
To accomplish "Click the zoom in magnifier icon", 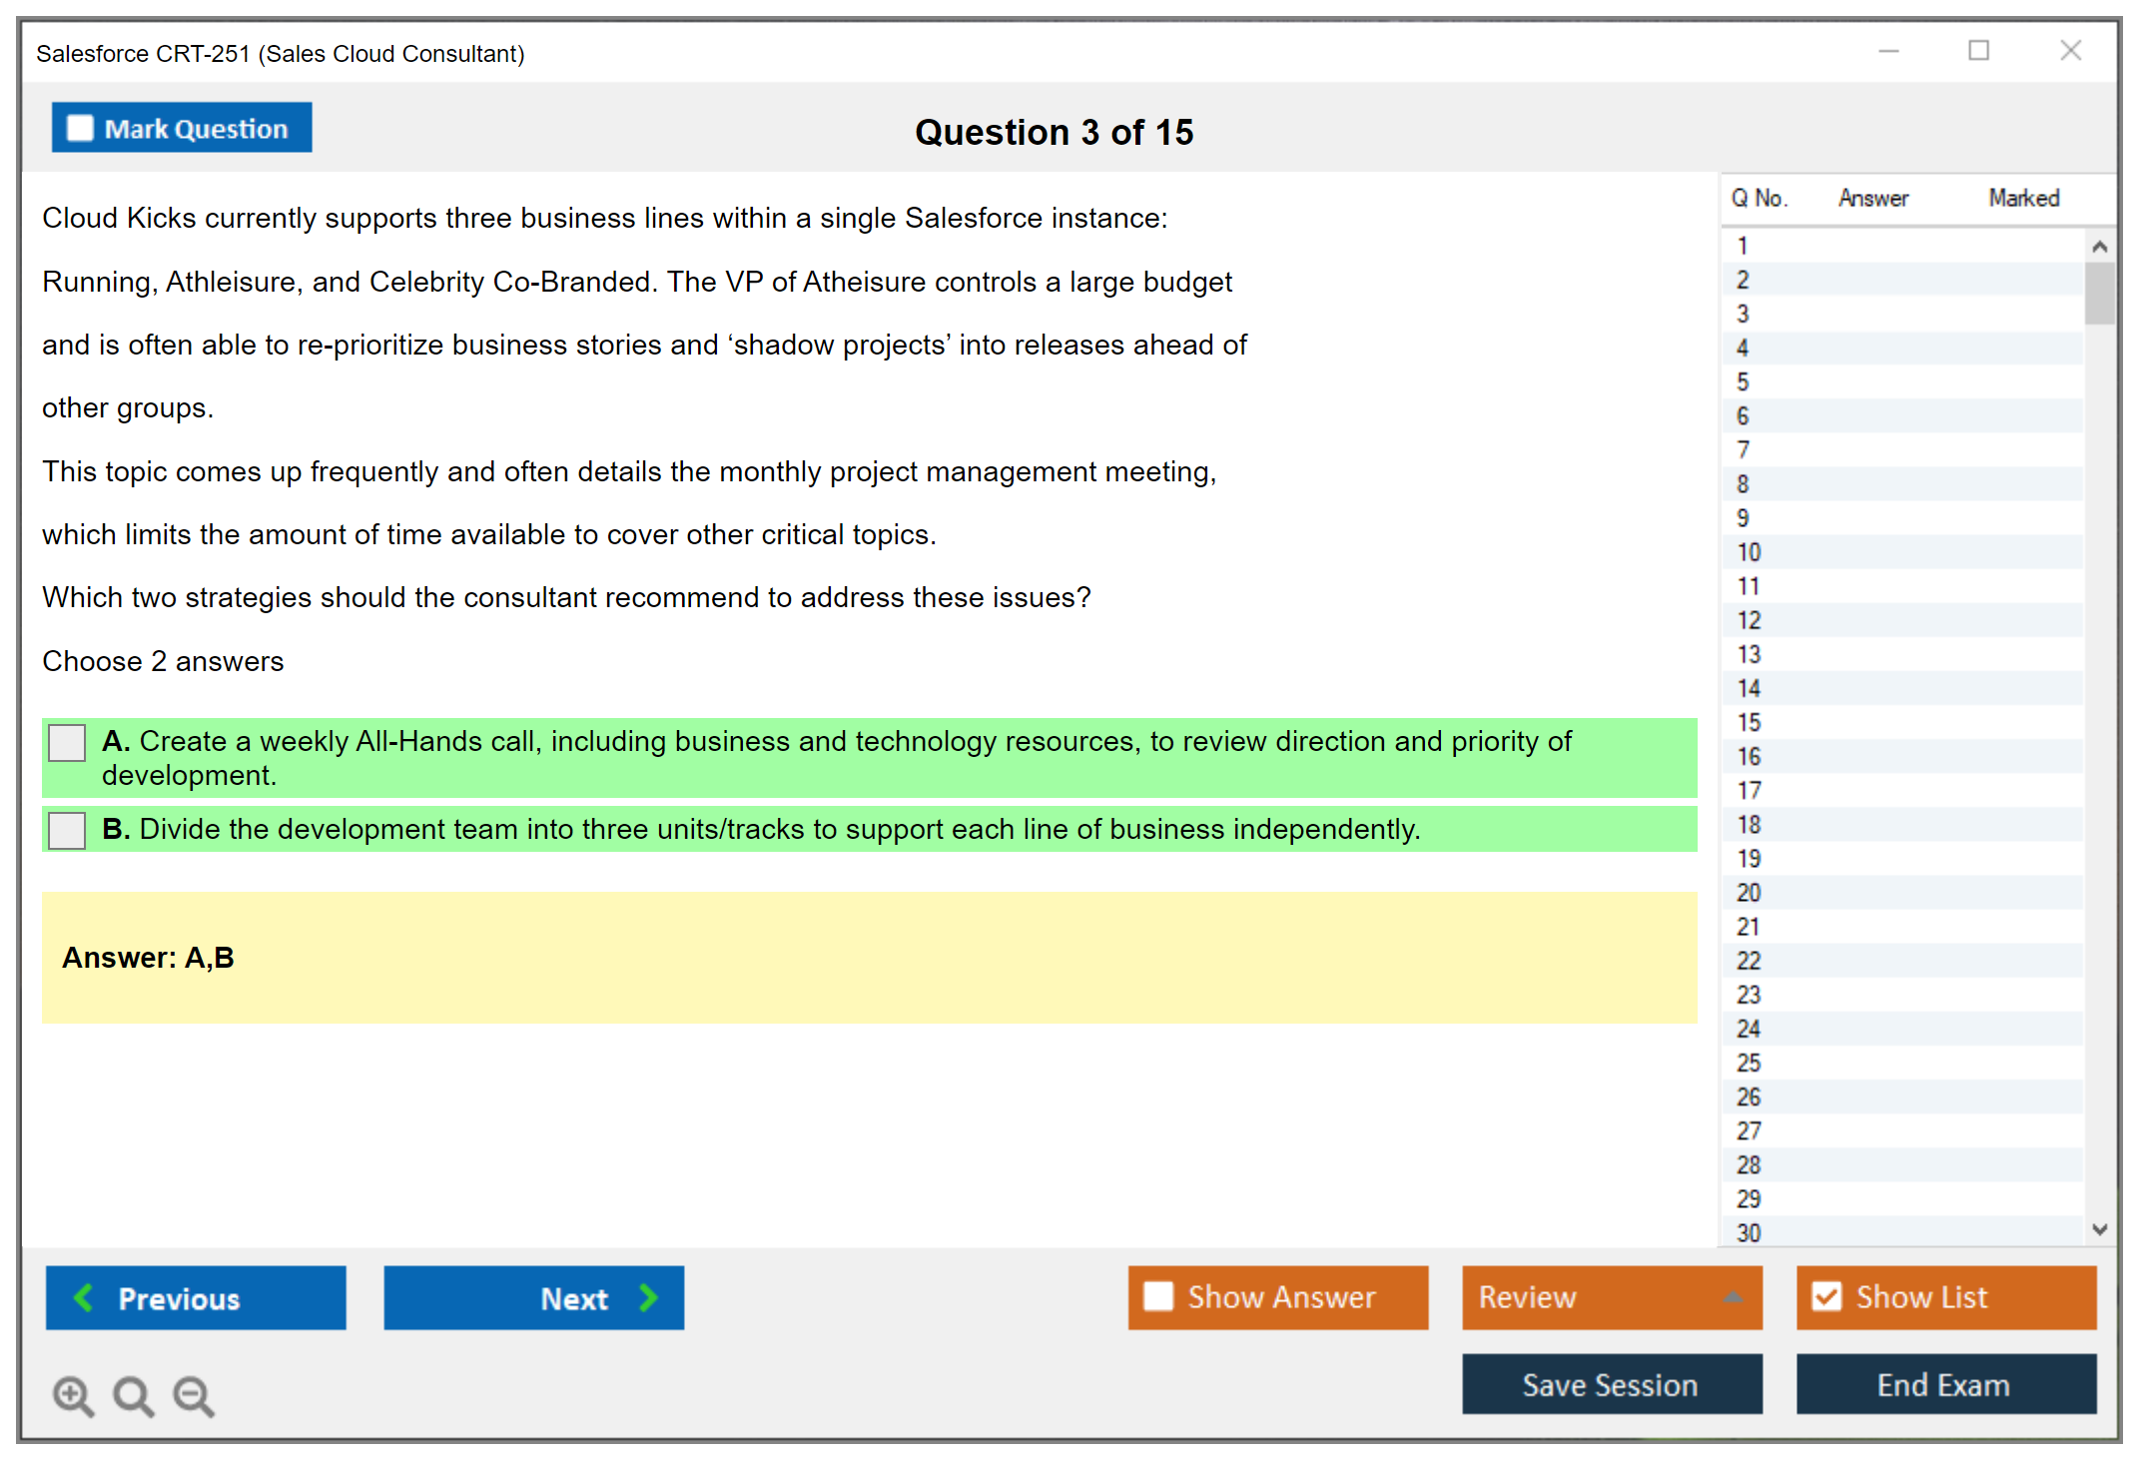I will point(73,1396).
